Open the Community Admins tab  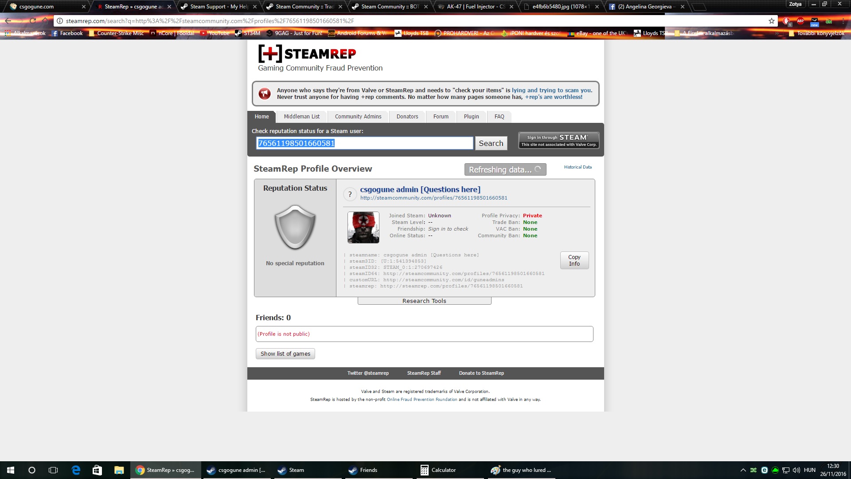(358, 117)
